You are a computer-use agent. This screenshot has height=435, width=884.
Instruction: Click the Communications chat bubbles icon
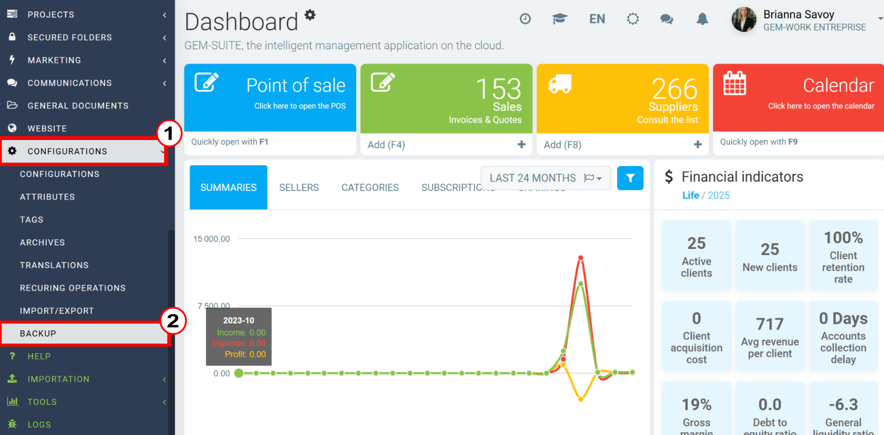(12, 83)
